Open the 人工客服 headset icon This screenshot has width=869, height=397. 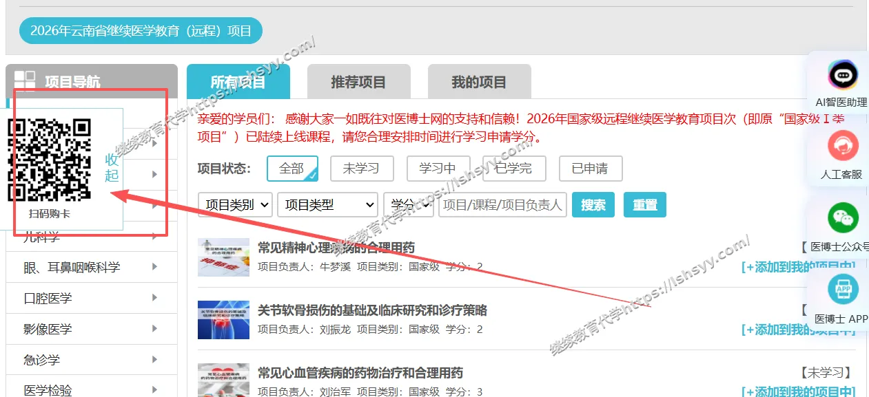(843, 146)
